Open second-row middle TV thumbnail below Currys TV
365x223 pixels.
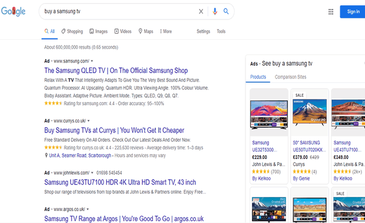[x=310, y=209]
